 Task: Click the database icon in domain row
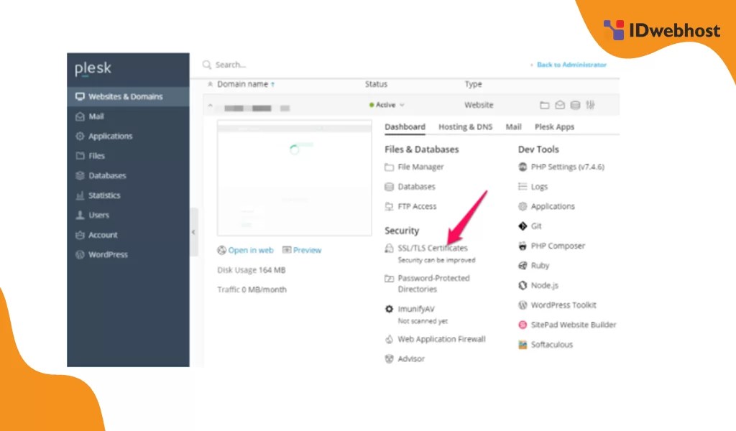pos(575,105)
